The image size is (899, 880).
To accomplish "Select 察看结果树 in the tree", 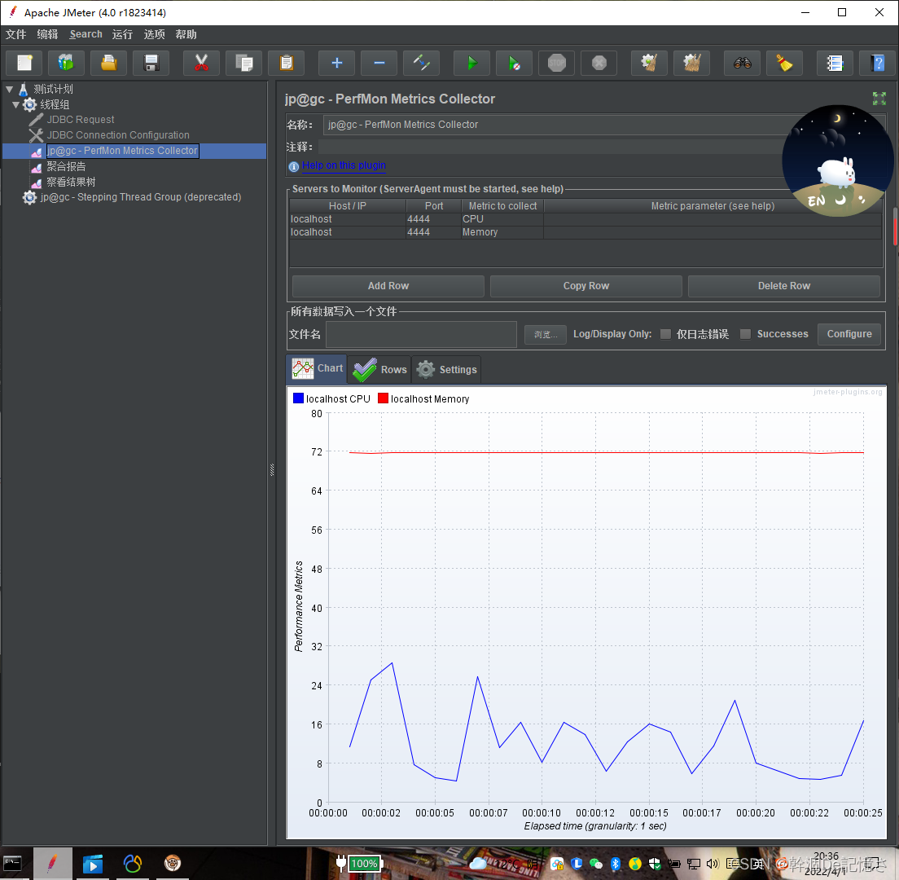I will (x=71, y=182).
